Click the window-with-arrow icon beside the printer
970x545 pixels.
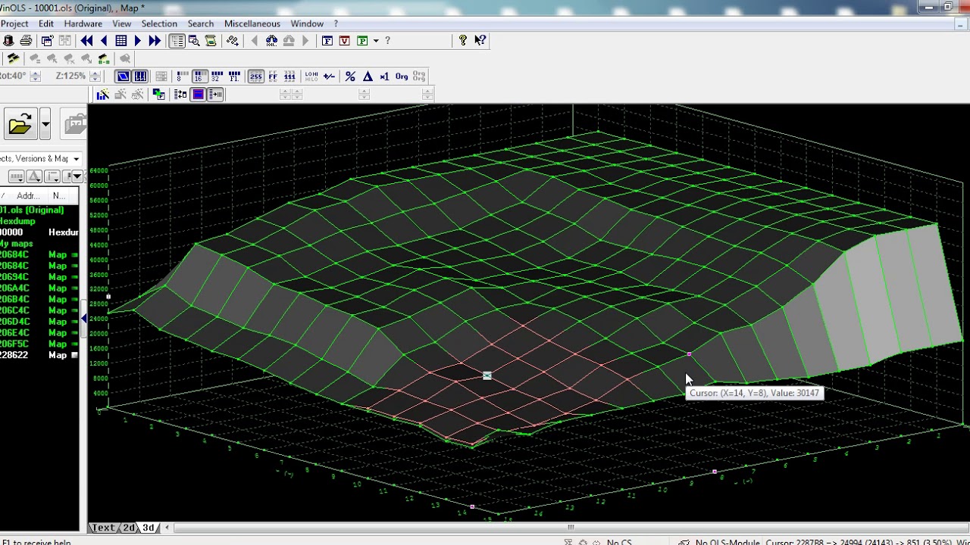click(47, 41)
